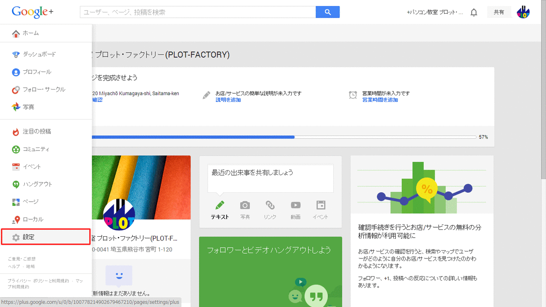Image resolution: width=546 pixels, height=307 pixels.
Task: Click the 説明を追加 link
Action: (x=228, y=100)
